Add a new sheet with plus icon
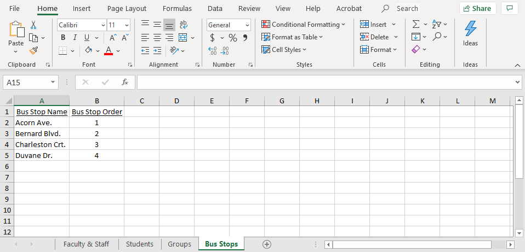The width and height of the screenshot is (525, 252). (267, 244)
